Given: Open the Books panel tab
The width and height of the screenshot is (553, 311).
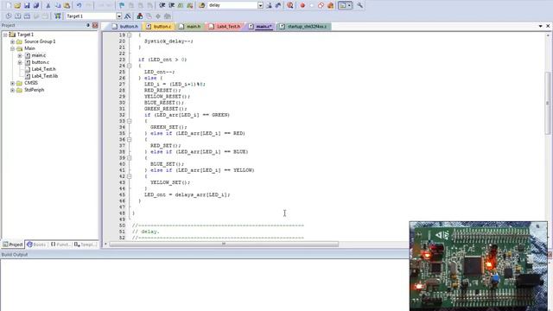Looking at the screenshot, I should (x=36, y=244).
